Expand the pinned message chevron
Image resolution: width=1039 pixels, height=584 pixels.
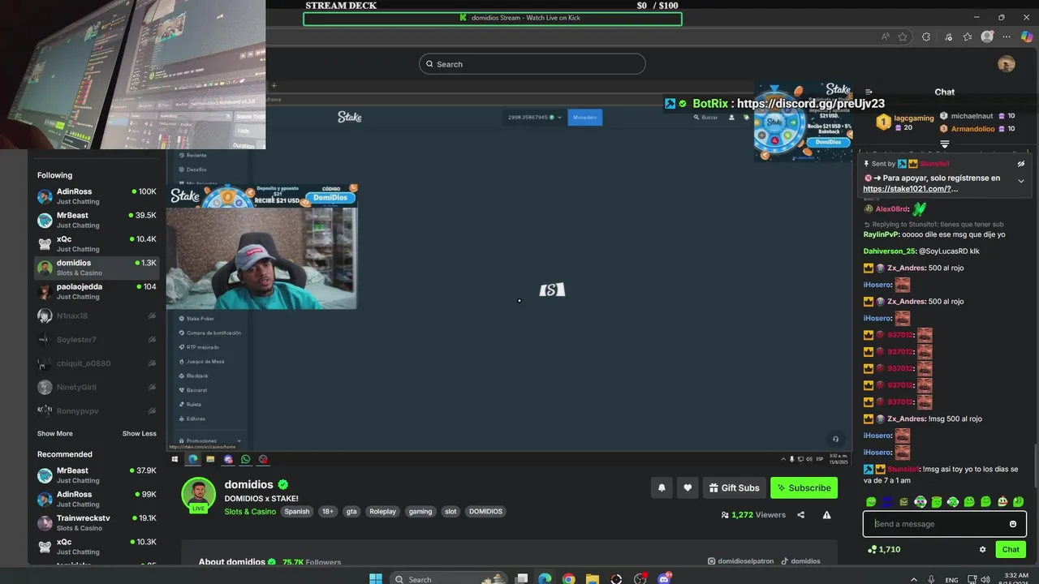click(x=1021, y=181)
